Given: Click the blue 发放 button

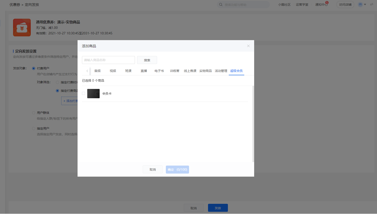Looking at the screenshot, I should pyautogui.click(x=218, y=208).
